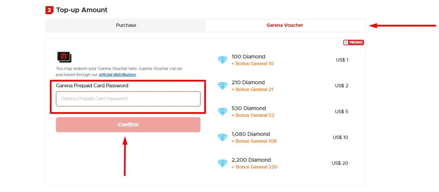
Task: Select the 2,200 Diamond text
Action: pos(251,160)
